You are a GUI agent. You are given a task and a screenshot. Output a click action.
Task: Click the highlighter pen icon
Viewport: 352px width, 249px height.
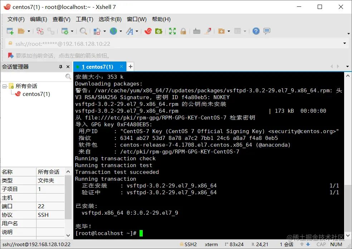207,31
